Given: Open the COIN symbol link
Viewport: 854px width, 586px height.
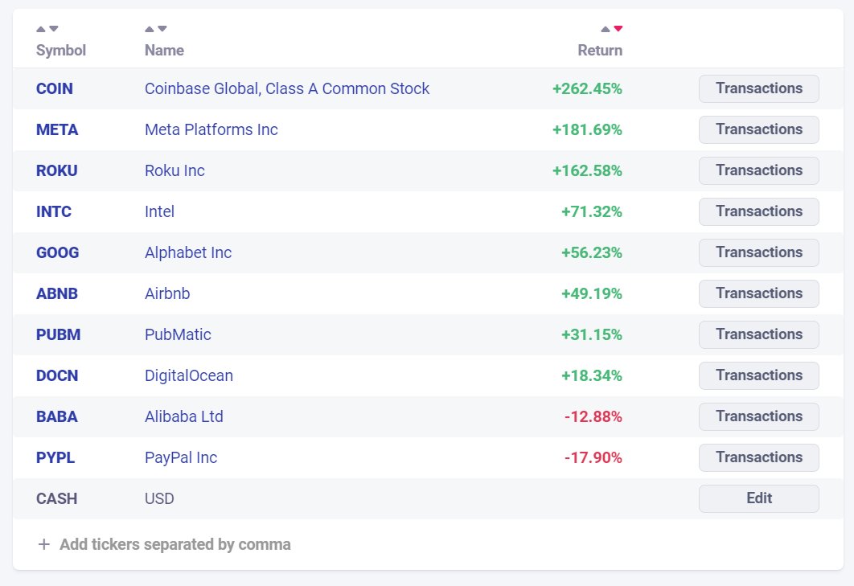Looking at the screenshot, I should pyautogui.click(x=55, y=88).
